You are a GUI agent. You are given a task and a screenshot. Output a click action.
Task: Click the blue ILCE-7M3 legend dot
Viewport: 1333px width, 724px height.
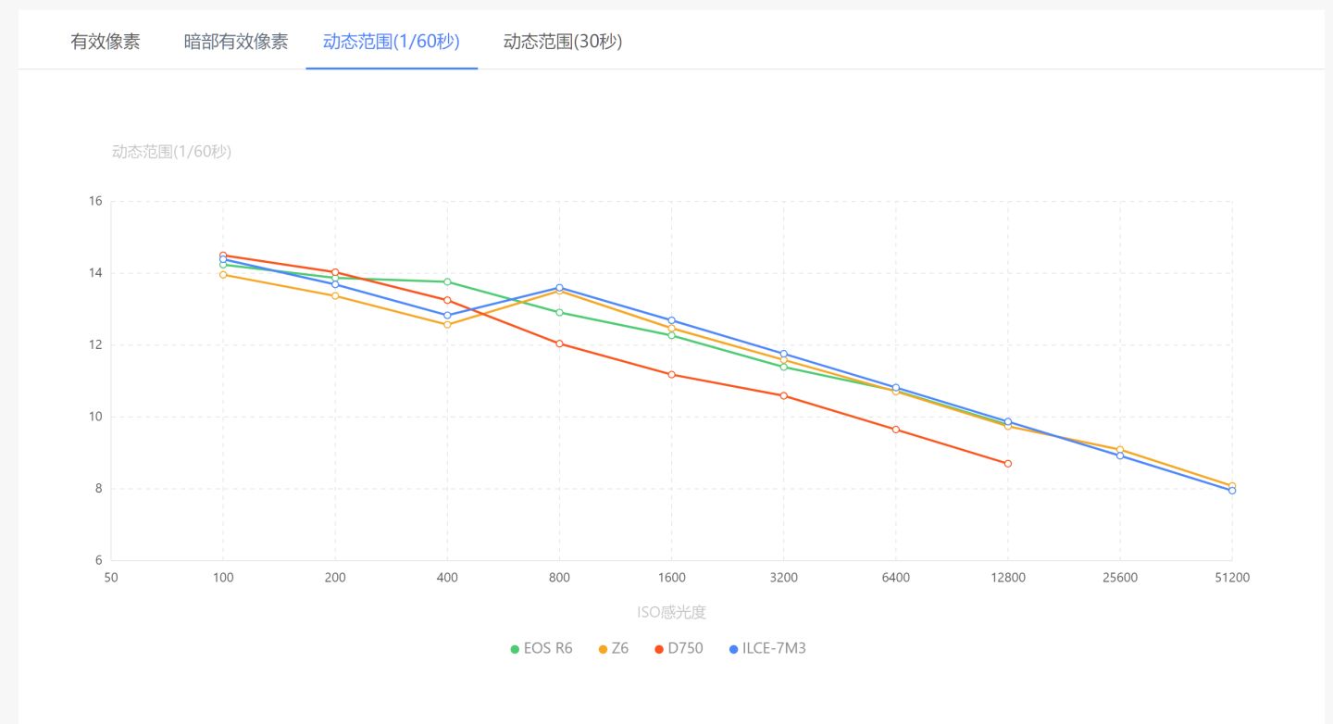[x=732, y=648]
